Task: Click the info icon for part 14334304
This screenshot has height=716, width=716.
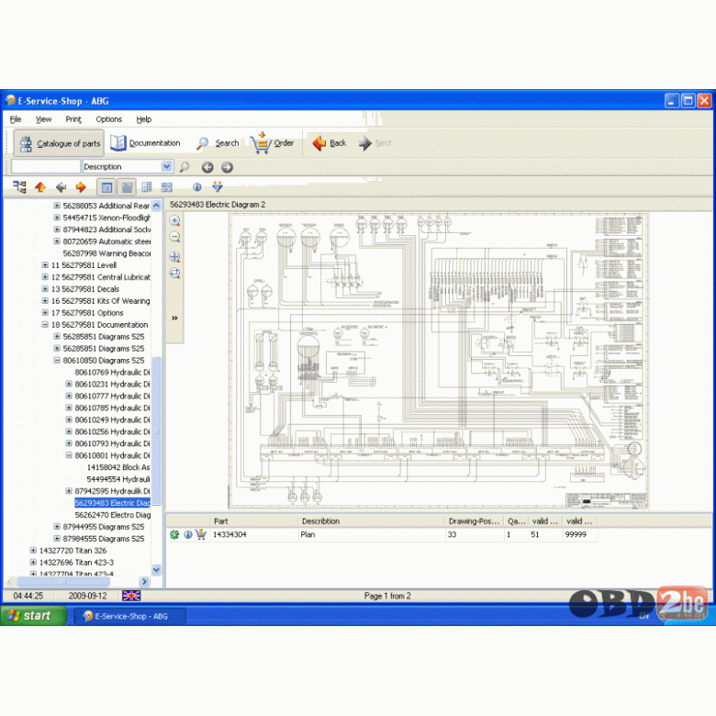Action: (187, 534)
